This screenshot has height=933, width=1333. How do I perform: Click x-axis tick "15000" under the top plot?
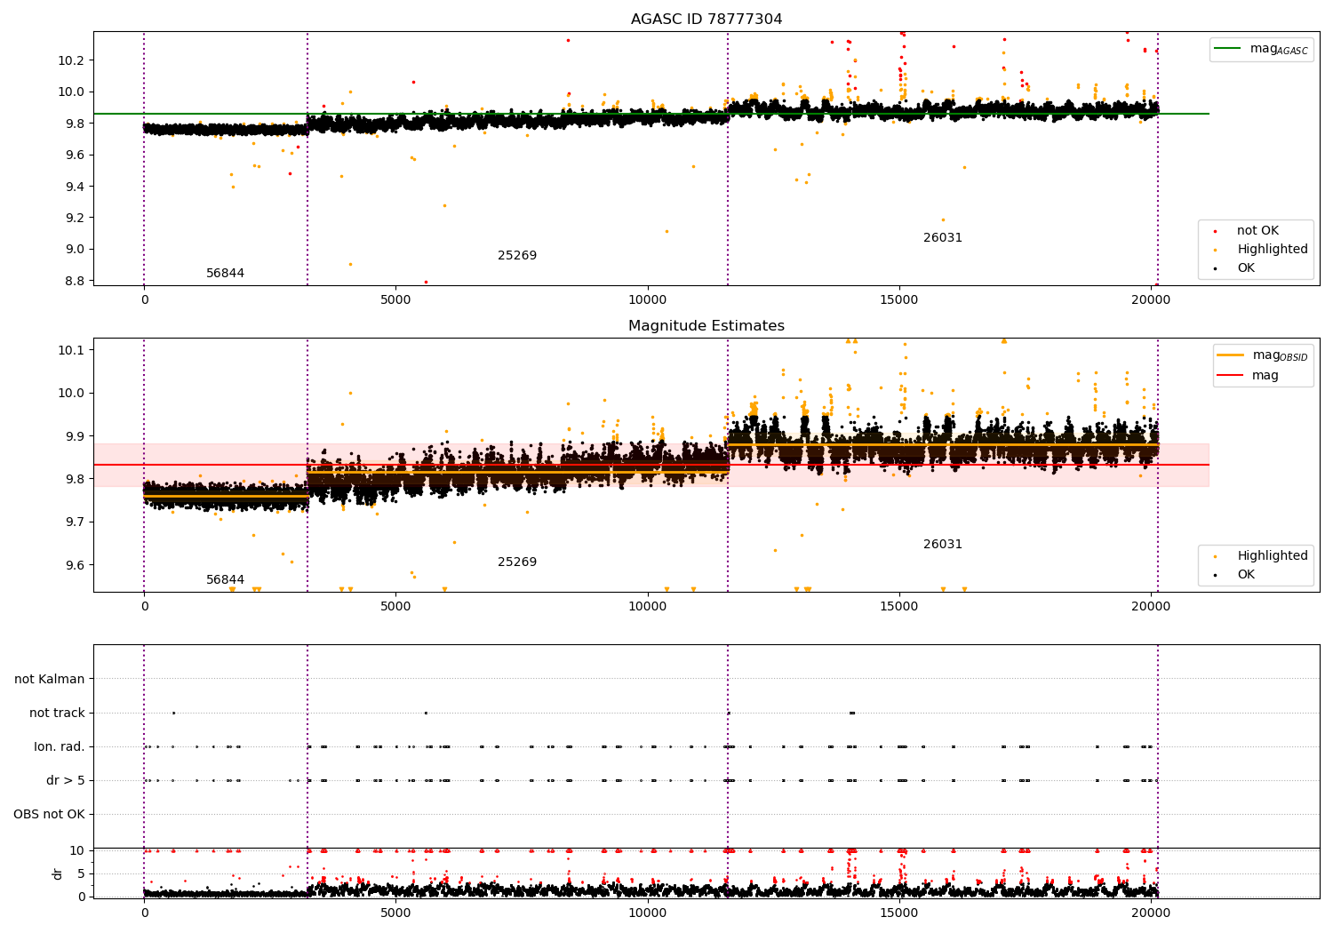(x=899, y=300)
